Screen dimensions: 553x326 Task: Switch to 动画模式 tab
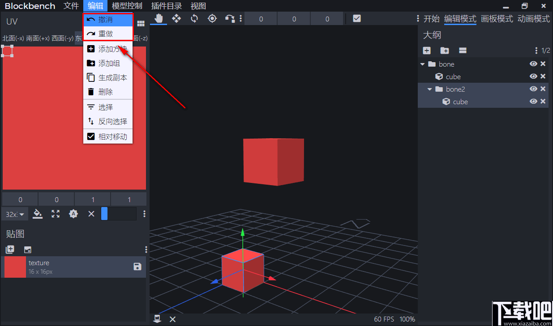pos(533,19)
